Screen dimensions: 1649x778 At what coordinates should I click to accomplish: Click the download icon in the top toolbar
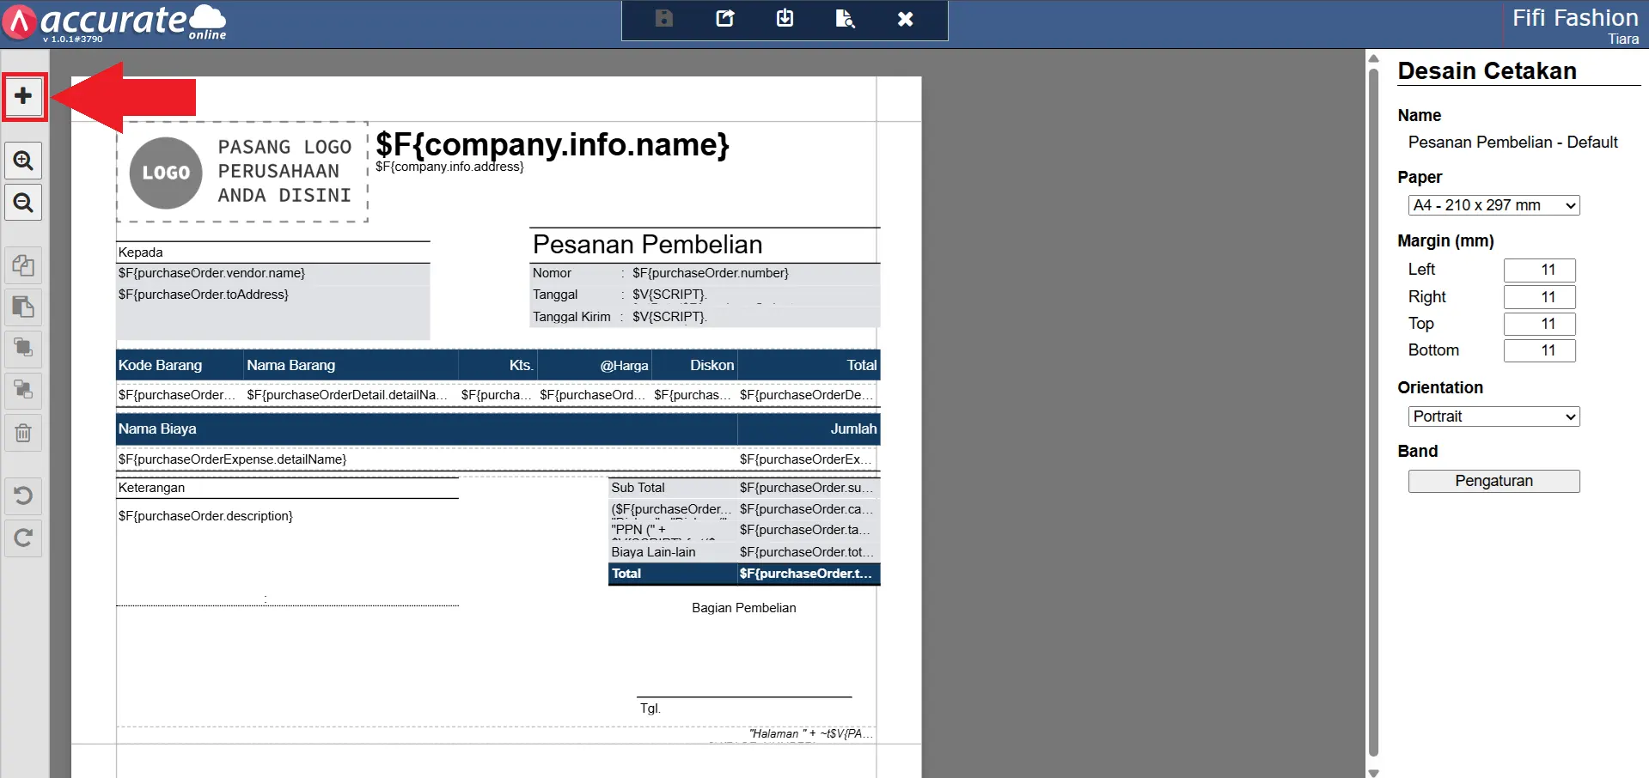coord(784,18)
